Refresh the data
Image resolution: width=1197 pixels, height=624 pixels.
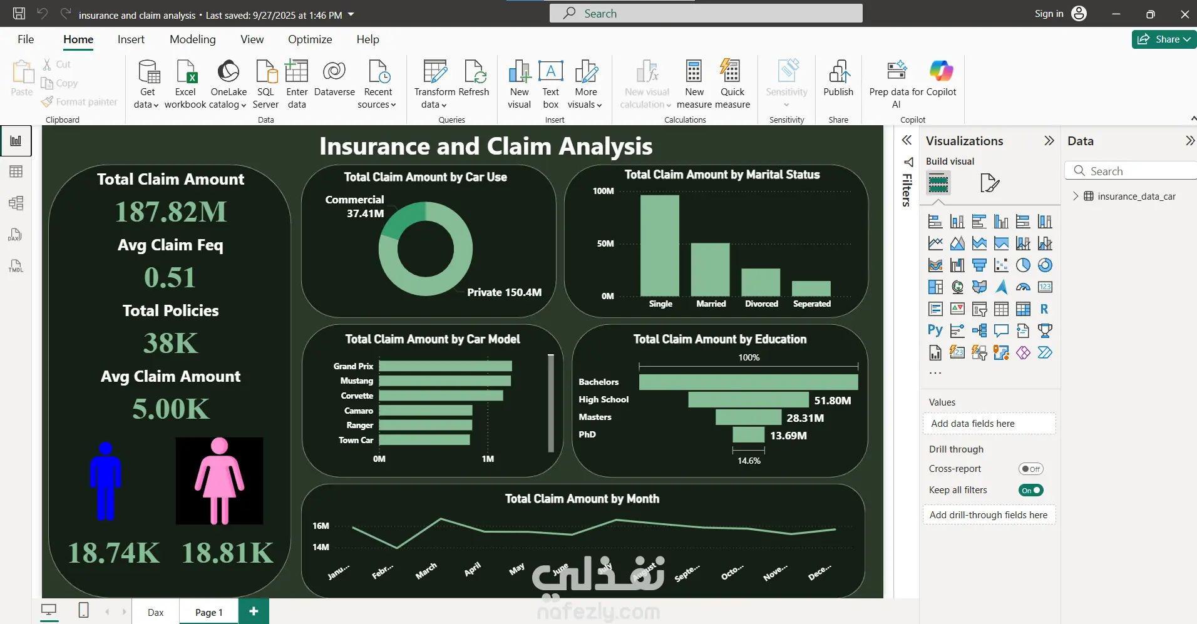(474, 79)
